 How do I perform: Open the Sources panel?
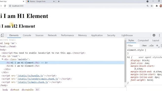click(39, 35)
